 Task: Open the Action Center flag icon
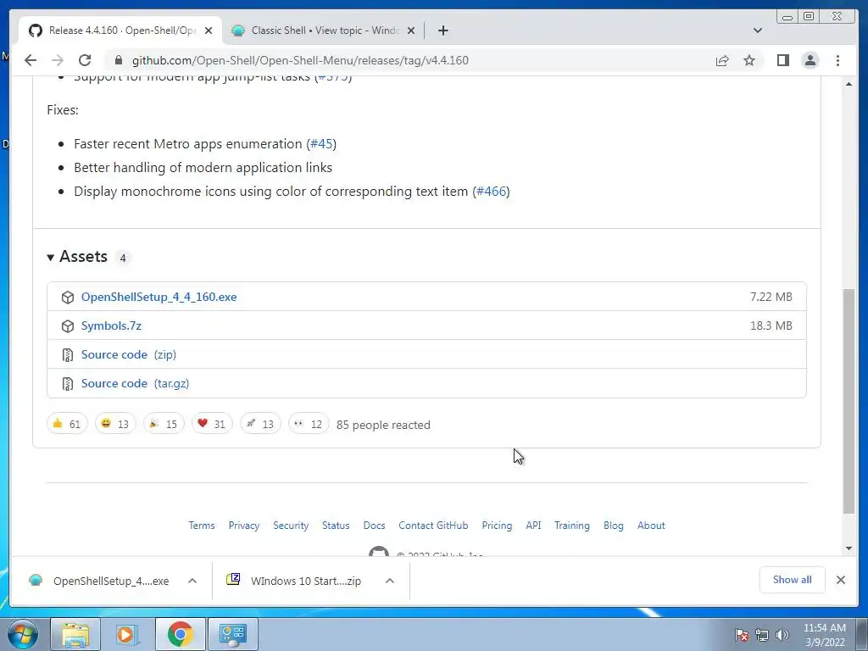point(742,635)
